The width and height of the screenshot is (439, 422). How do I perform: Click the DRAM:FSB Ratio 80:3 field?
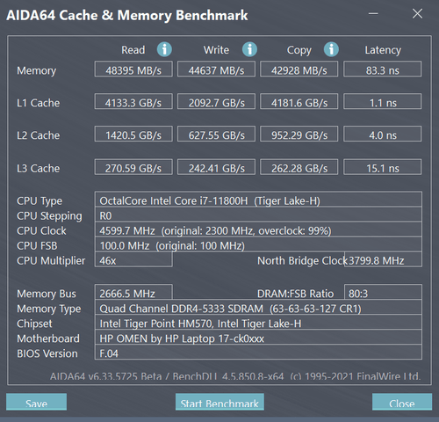click(383, 292)
